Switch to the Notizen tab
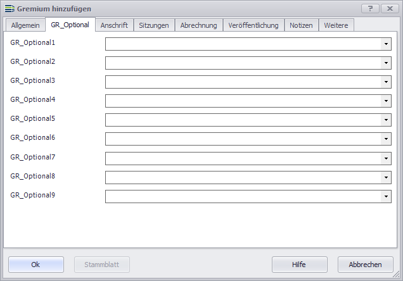This screenshot has height=281, width=403. coord(301,25)
